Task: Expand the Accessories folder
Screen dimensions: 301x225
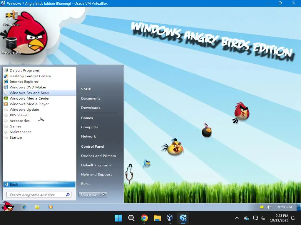Action: 39,121
